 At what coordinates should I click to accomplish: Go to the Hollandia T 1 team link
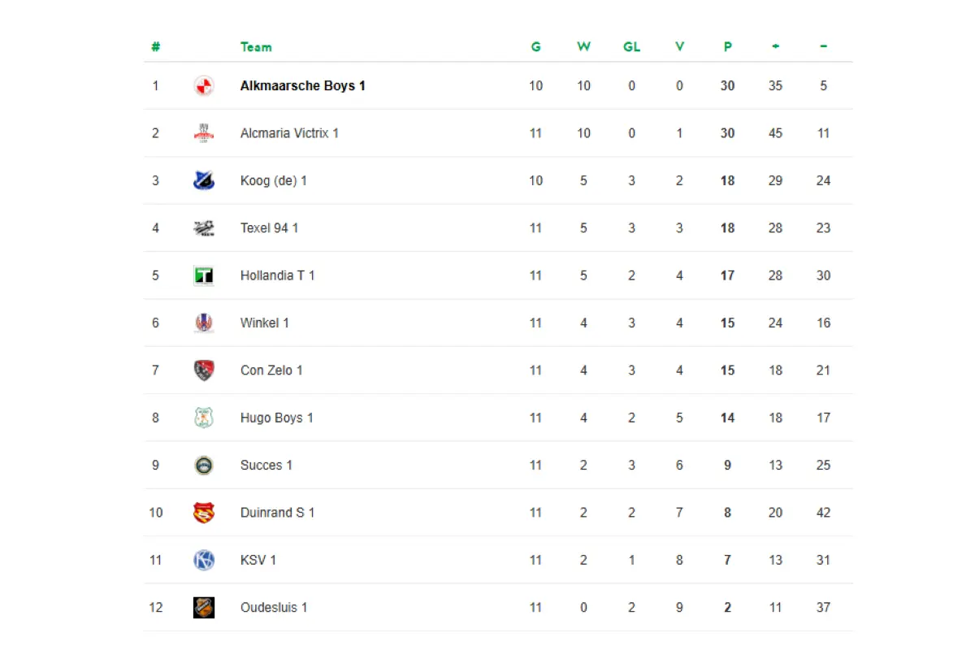click(x=278, y=275)
